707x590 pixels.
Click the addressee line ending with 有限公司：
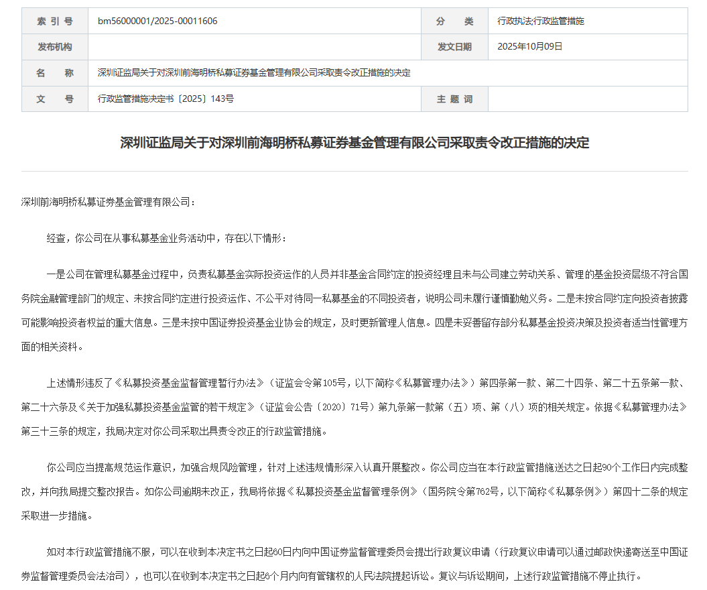108,201
